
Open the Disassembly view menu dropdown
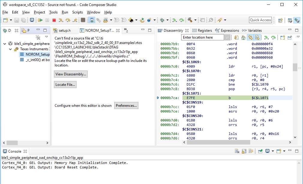pyautogui.click(x=298, y=37)
